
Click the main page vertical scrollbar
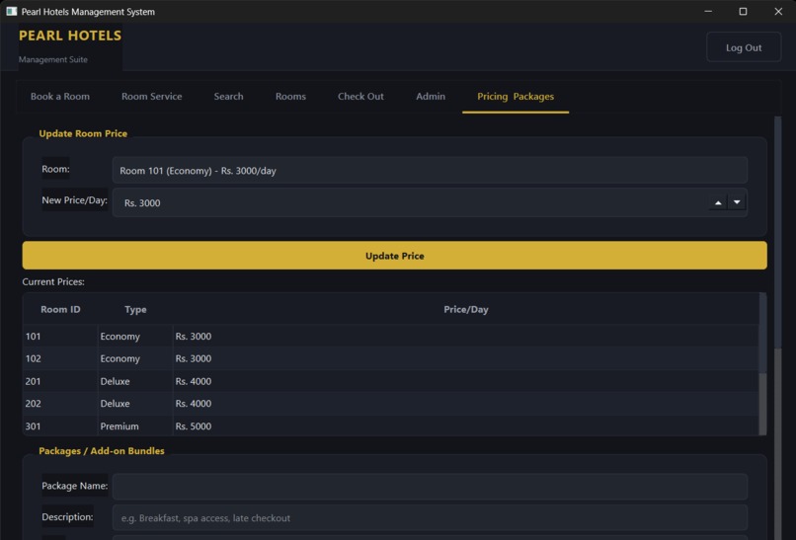[x=777, y=328]
